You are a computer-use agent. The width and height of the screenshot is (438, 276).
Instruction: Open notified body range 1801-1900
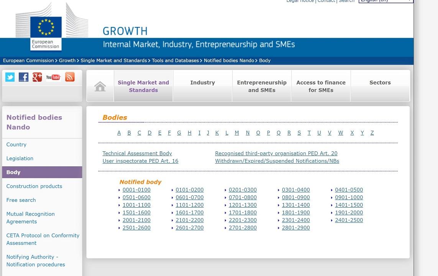(x=296, y=213)
